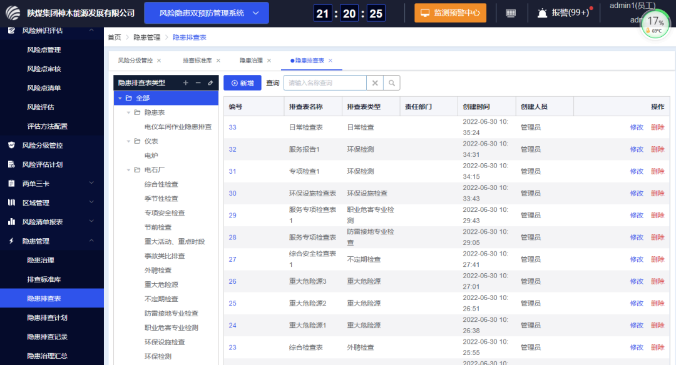The image size is (676, 365).
Task: Click the 隐患表 folder icon
Action: click(x=137, y=112)
